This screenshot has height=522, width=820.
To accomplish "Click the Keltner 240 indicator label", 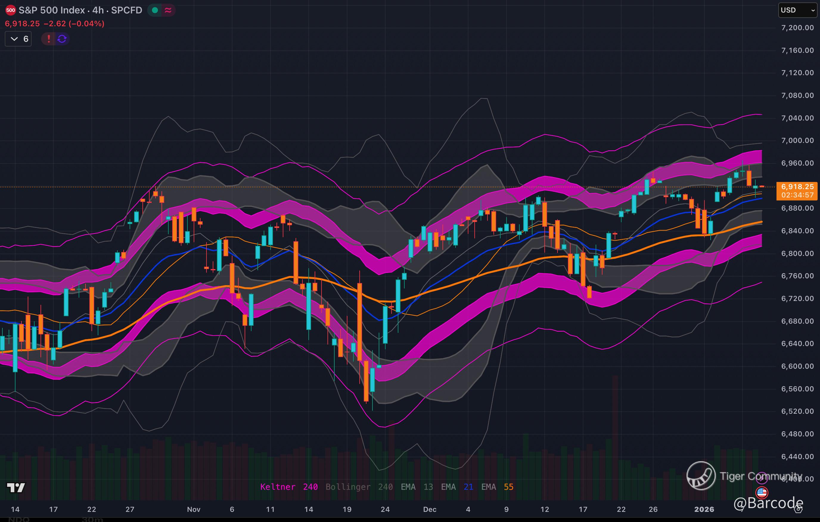I will 289,487.
